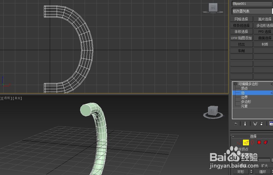Screen dimensions: 273x175
Task: Click the 曲面选择 modifier button
Action: tap(263, 38)
